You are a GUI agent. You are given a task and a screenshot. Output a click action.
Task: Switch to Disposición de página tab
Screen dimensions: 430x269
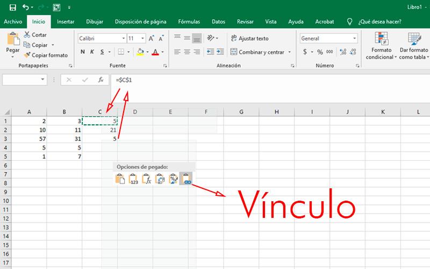tap(140, 22)
